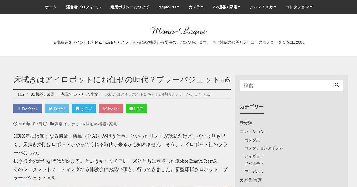
Task: Open the コレクション sidebar category
Action: point(252,131)
